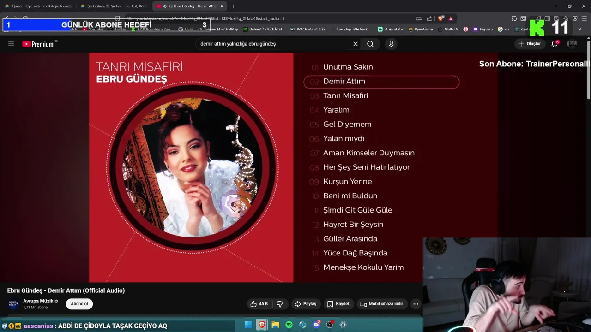Open Spotify from the taskbar
Screen dimensions: 591x332
pyautogui.click(x=289, y=325)
